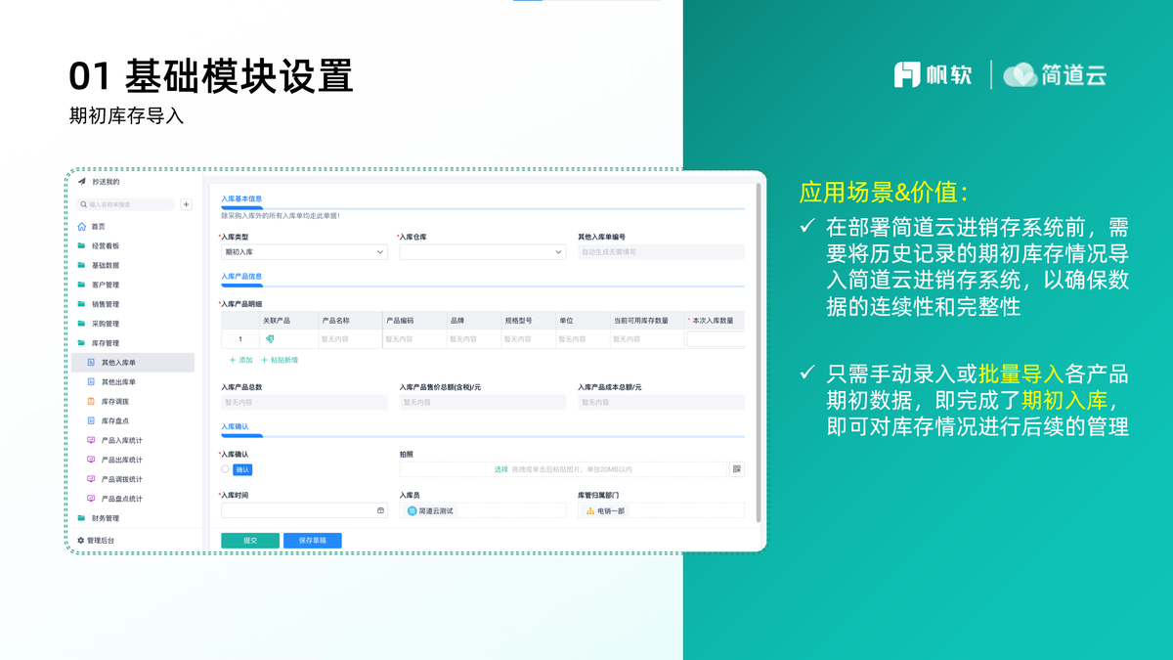
Task: Click the 入库产品总数 field
Action: pyautogui.click(x=304, y=402)
